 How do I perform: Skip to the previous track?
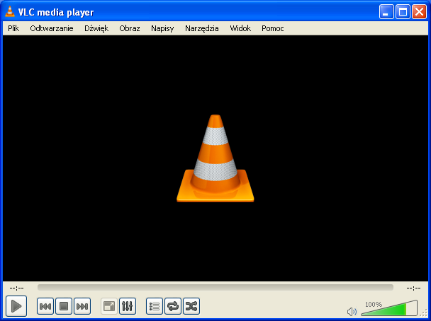pyautogui.click(x=45, y=306)
